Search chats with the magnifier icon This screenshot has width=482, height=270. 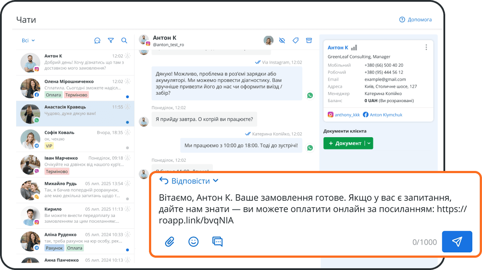coord(124,40)
